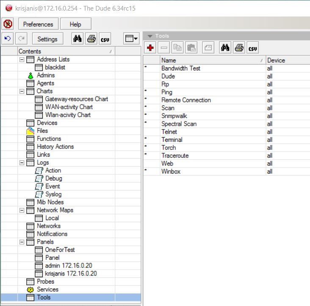This screenshot has height=306, width=310.
Task: Open the OneForTest panel
Action: (60, 250)
